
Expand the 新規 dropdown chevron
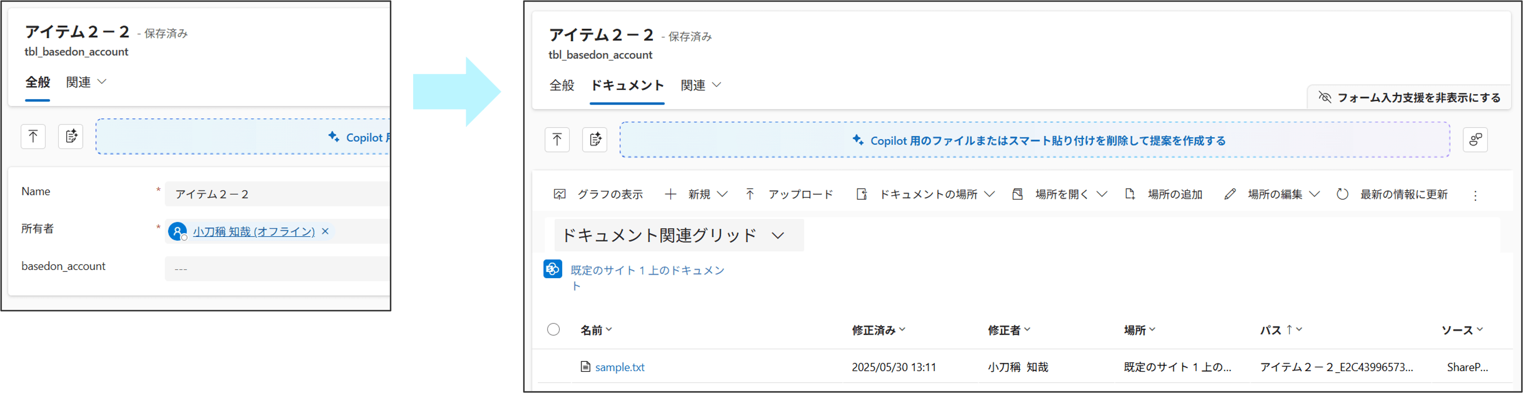(723, 194)
